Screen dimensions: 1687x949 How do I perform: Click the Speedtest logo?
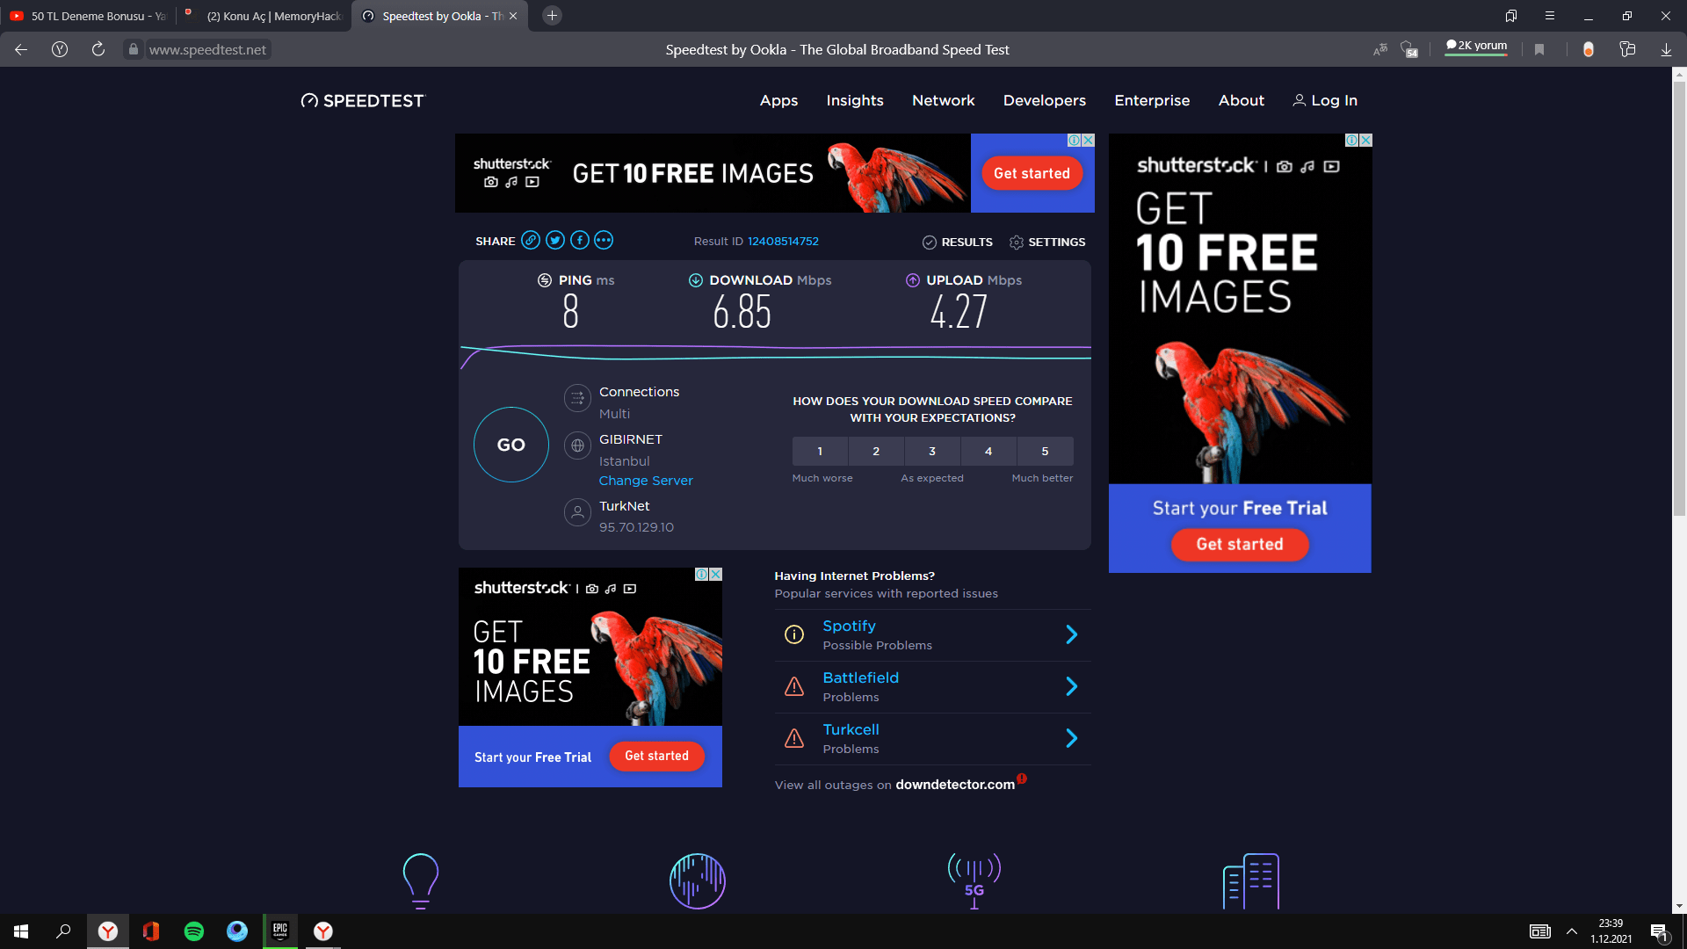(x=362, y=101)
